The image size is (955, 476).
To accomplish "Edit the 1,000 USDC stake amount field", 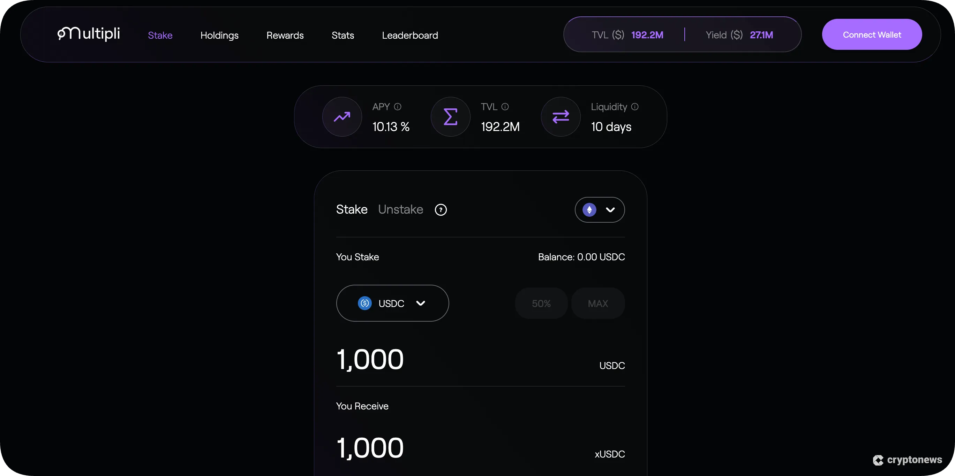I will [370, 359].
